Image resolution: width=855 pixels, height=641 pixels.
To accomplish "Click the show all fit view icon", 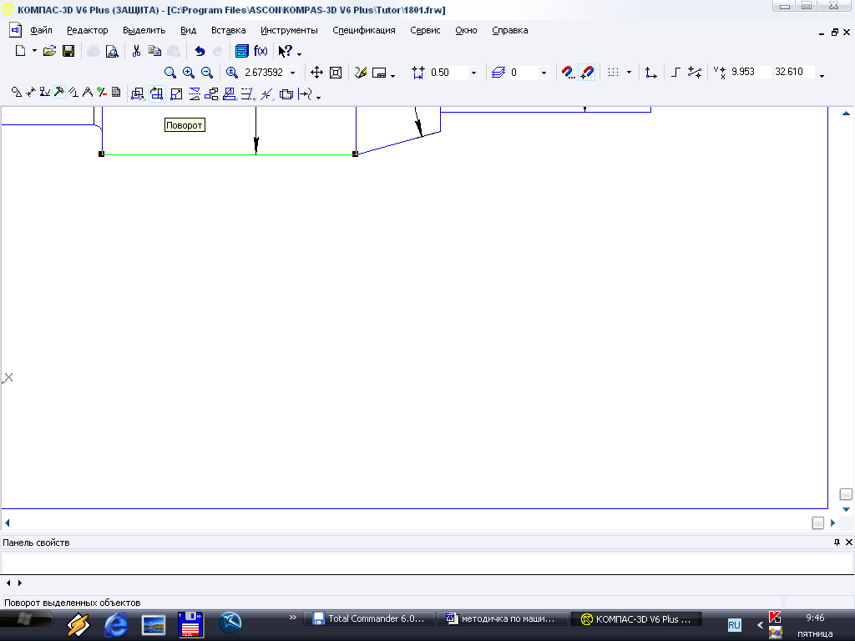I will 336,73.
